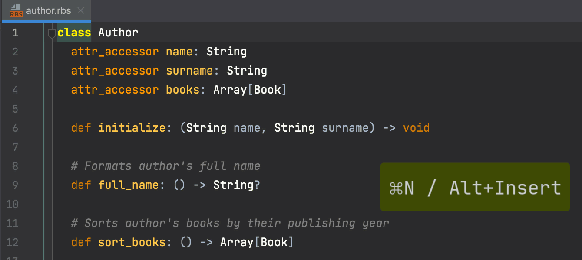Click line number 1 in the gutter
The image size is (582, 260).
tap(15, 33)
